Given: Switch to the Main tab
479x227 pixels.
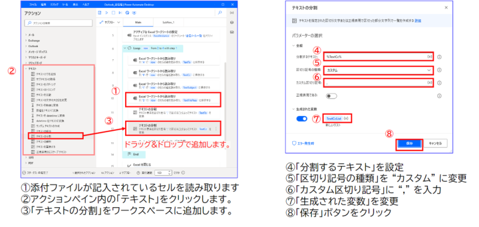Looking at the screenshot, I should (x=138, y=22).
